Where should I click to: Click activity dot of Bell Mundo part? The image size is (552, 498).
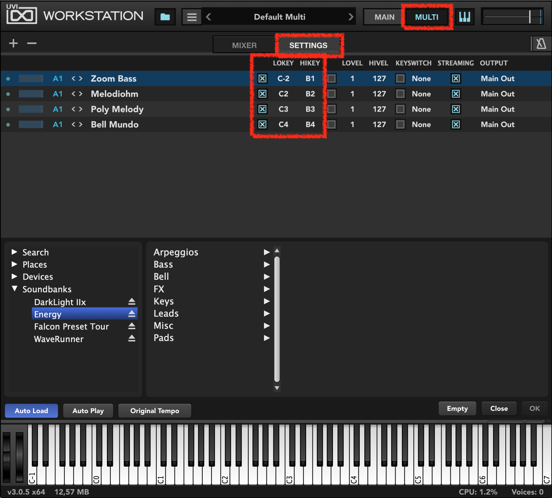pos(8,125)
